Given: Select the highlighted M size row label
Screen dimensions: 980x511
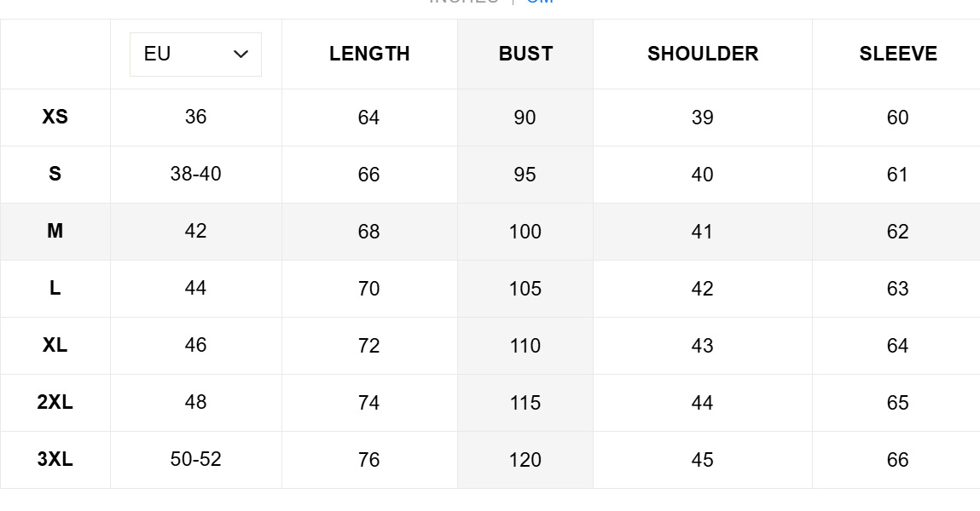Looking at the screenshot, I should coord(55,231).
